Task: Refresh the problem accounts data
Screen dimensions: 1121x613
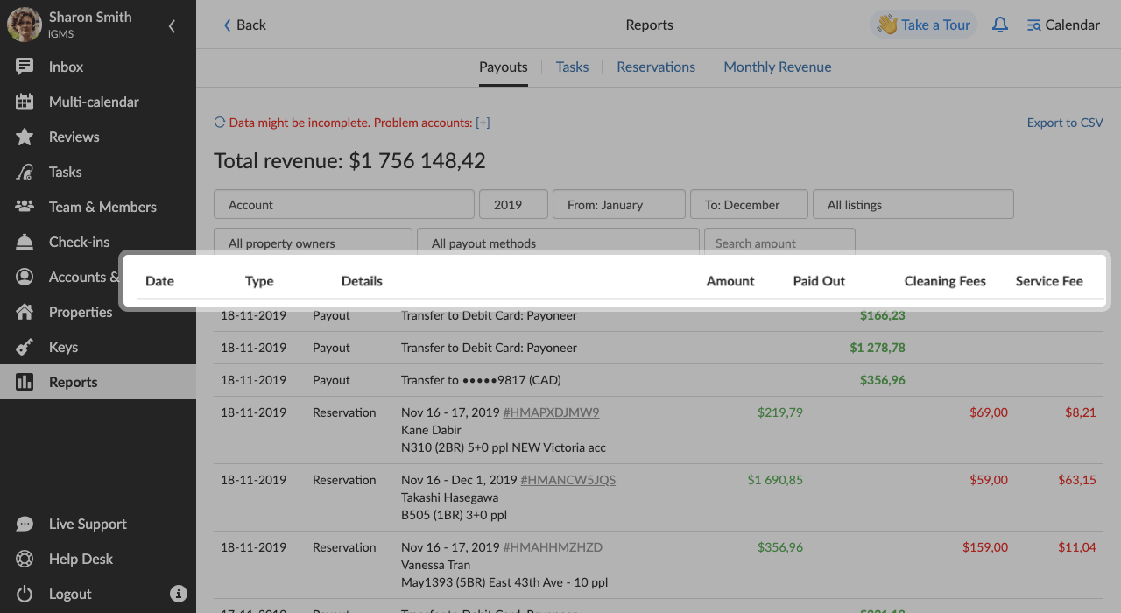Action: point(219,123)
